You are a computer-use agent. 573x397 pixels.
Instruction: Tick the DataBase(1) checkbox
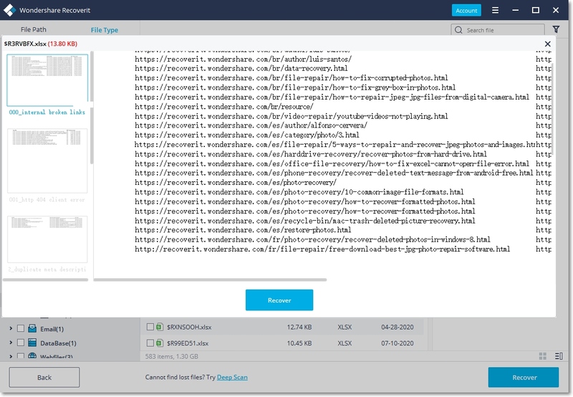[21, 343]
